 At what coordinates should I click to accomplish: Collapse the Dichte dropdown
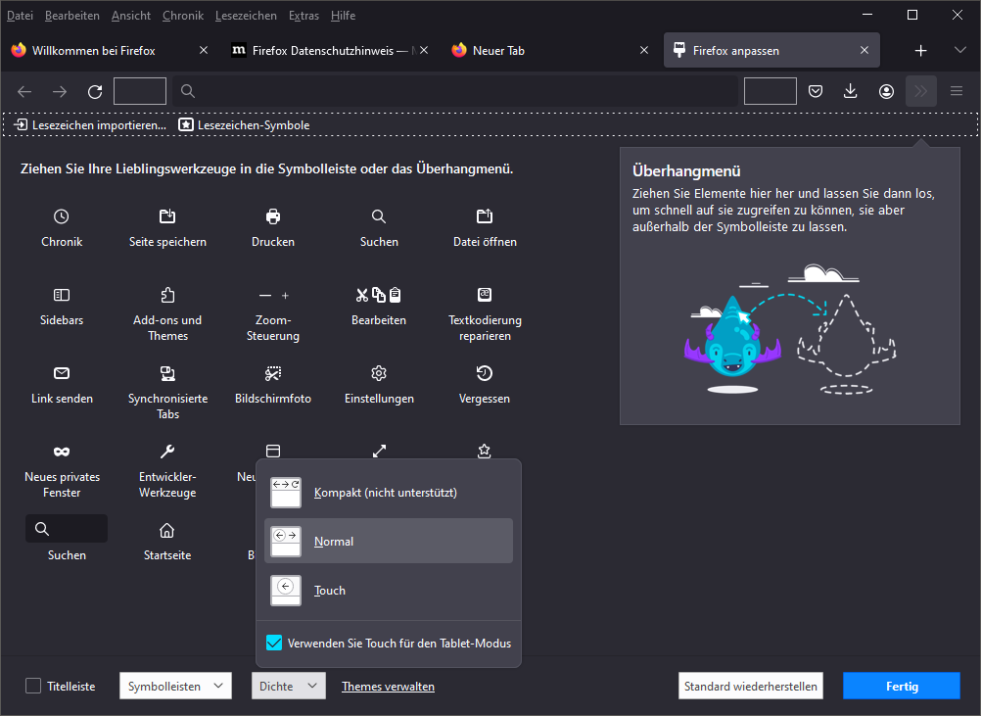pos(288,687)
